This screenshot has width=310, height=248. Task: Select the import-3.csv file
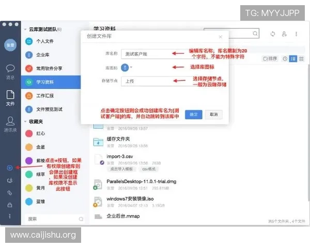point(120,157)
